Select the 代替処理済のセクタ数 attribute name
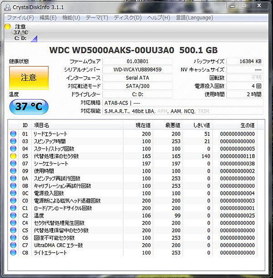273x278 pixels. 56,156
